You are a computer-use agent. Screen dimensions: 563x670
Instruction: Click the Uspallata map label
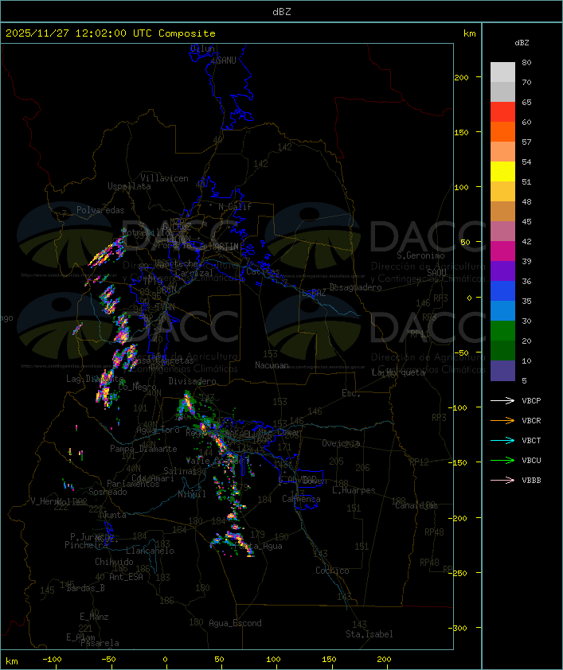click(x=129, y=186)
